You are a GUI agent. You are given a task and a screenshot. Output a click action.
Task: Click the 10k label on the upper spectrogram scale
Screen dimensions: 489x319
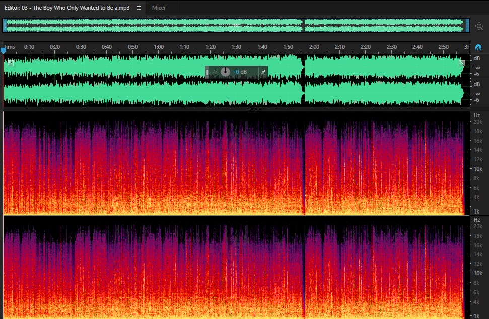478,169
